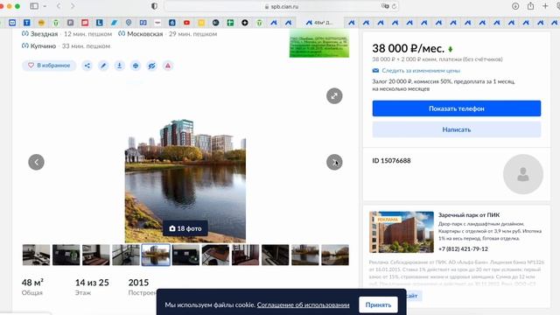The image size is (560, 315).
Task: Click the Safari share icon in toolbar
Action: click(x=531, y=6)
